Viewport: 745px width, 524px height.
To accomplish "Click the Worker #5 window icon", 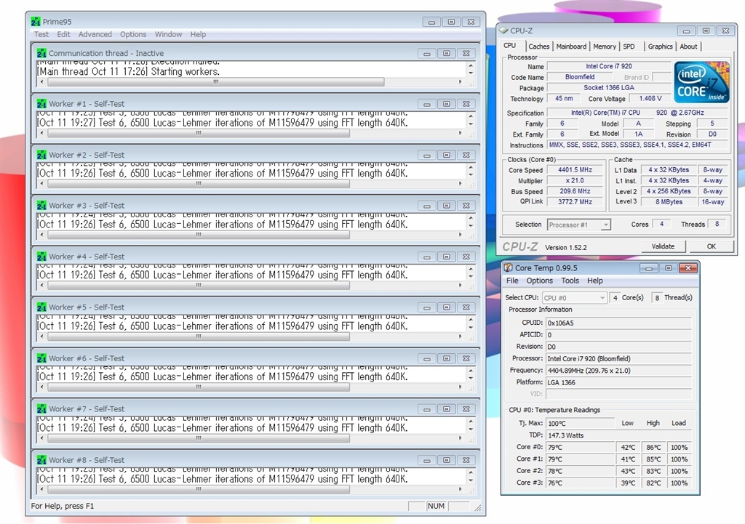I will (41, 307).
